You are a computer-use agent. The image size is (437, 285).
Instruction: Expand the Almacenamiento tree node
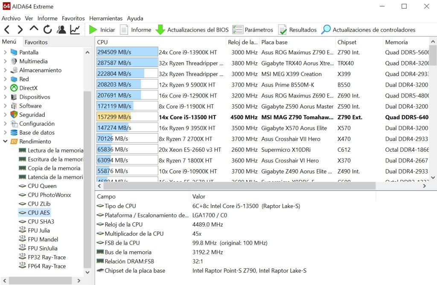click(x=5, y=70)
